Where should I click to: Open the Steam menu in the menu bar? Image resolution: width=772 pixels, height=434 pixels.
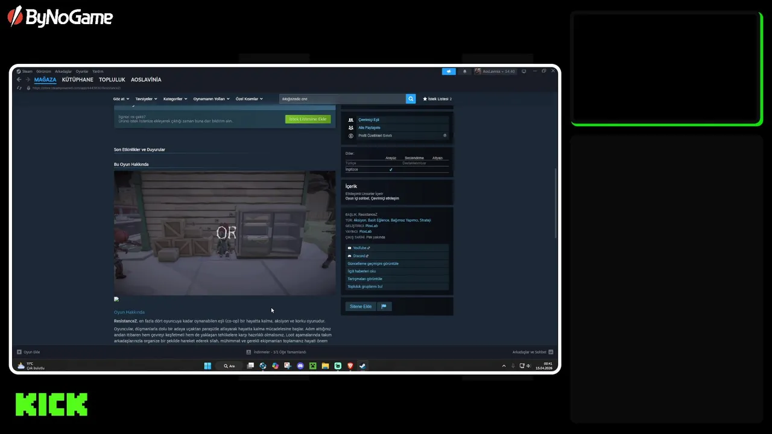[x=25, y=71]
